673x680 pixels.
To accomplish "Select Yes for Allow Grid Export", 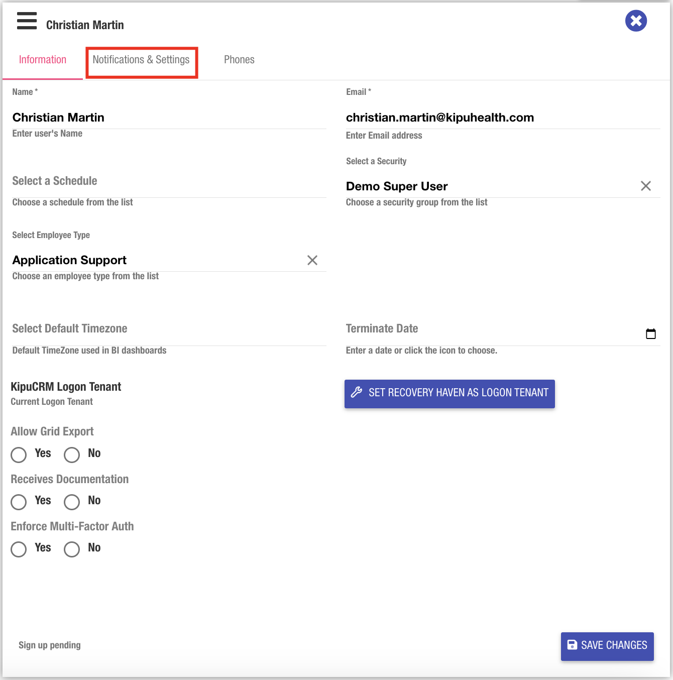I will pyautogui.click(x=19, y=455).
